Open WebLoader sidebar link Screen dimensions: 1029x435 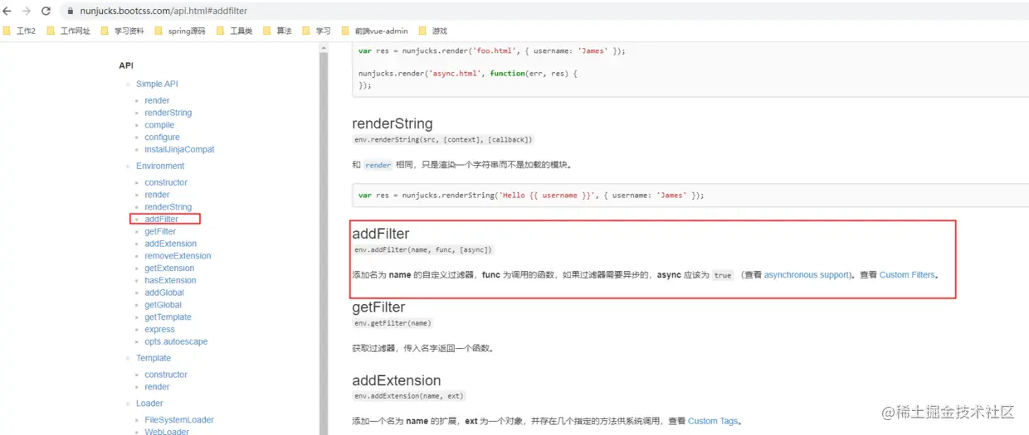click(x=167, y=431)
